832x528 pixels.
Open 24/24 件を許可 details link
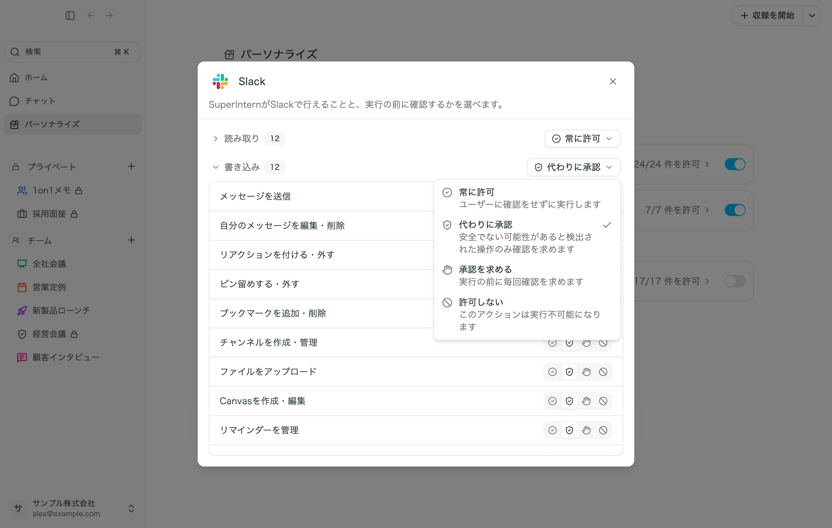671,164
